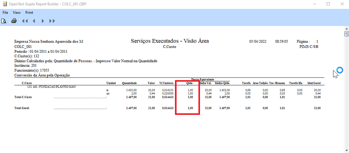Open the Print menu
The width and height of the screenshot is (349, 153).
coord(29,13)
